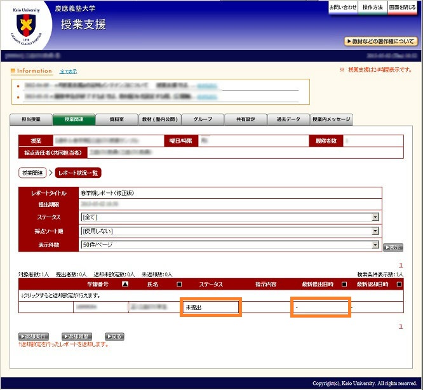Click the 授業関連 breadcrumb button
The width and height of the screenshot is (423, 390).
[x=32, y=172]
